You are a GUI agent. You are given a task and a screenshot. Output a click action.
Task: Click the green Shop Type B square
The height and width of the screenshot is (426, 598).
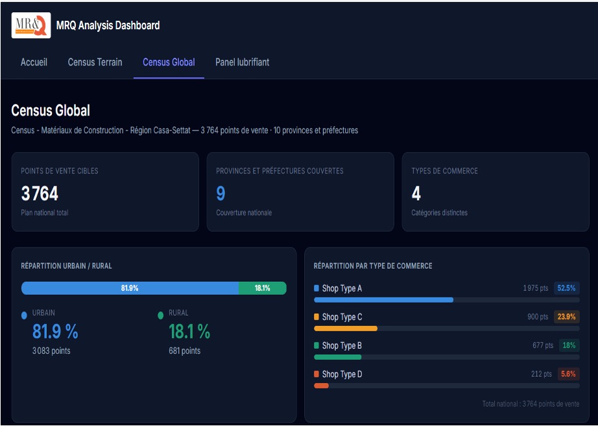pos(317,345)
